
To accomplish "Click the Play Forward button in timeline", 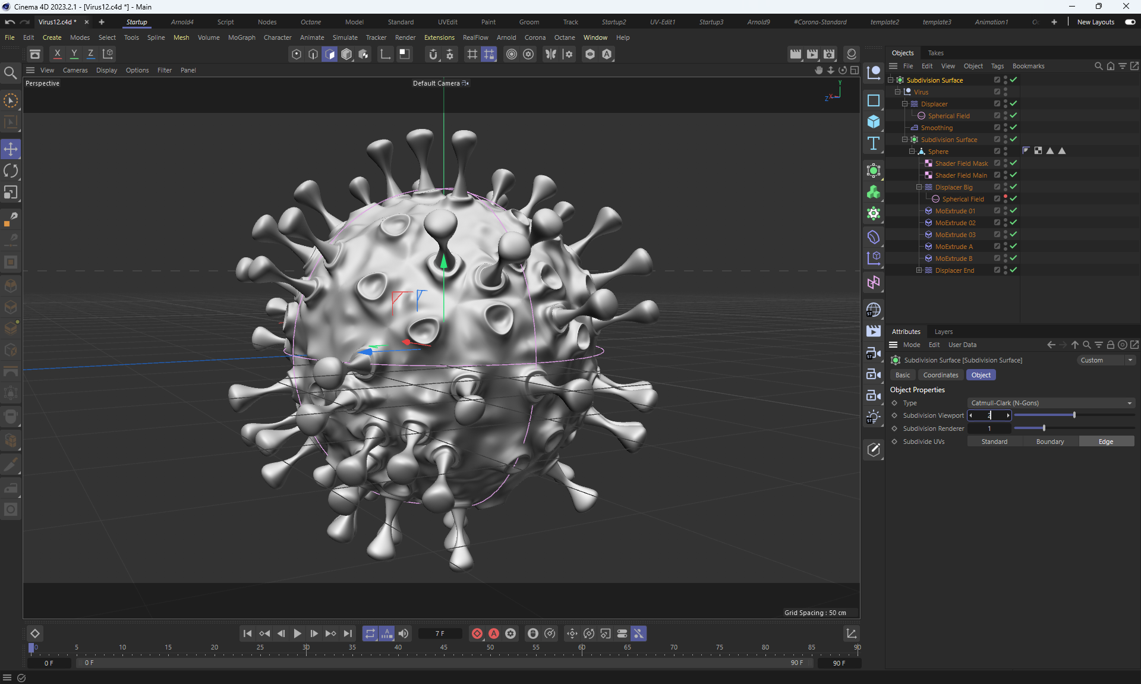I will [x=297, y=633].
